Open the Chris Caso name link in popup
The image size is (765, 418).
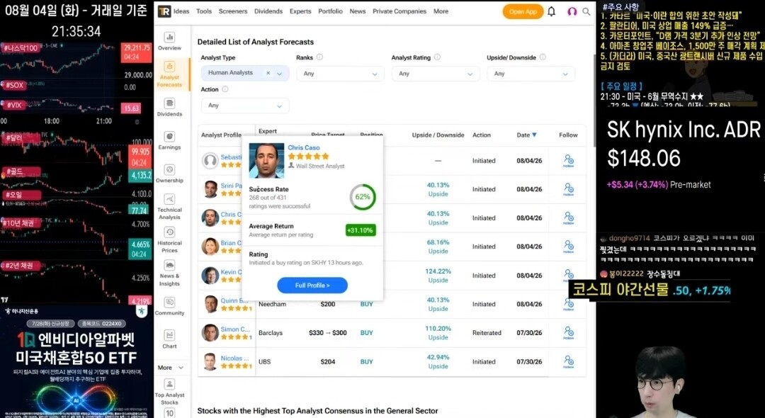303,147
